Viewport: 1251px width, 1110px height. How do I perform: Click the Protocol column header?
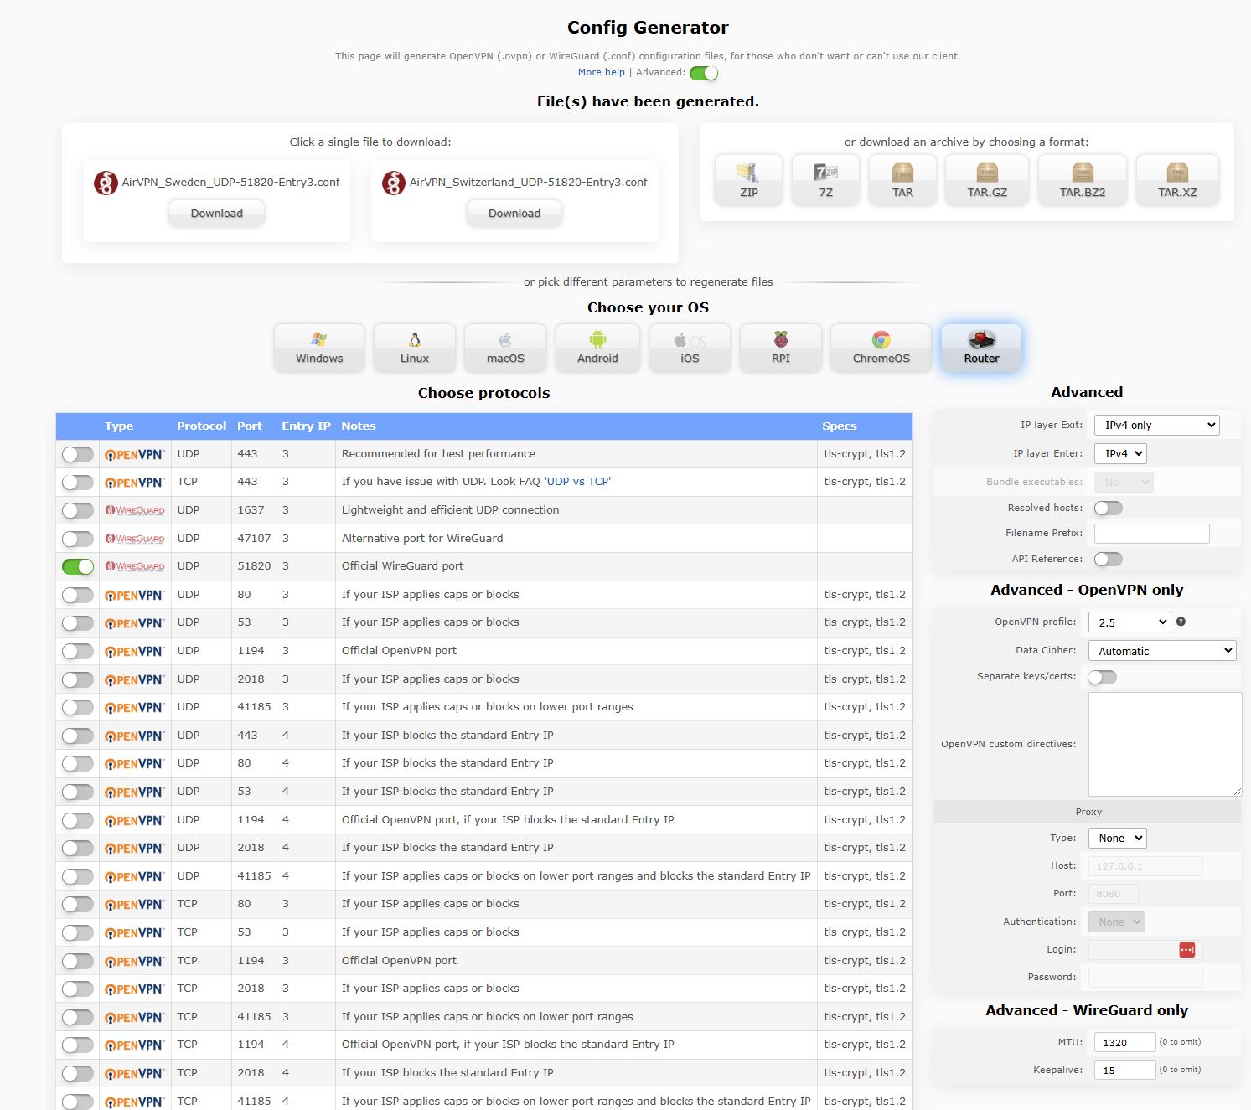coord(201,426)
